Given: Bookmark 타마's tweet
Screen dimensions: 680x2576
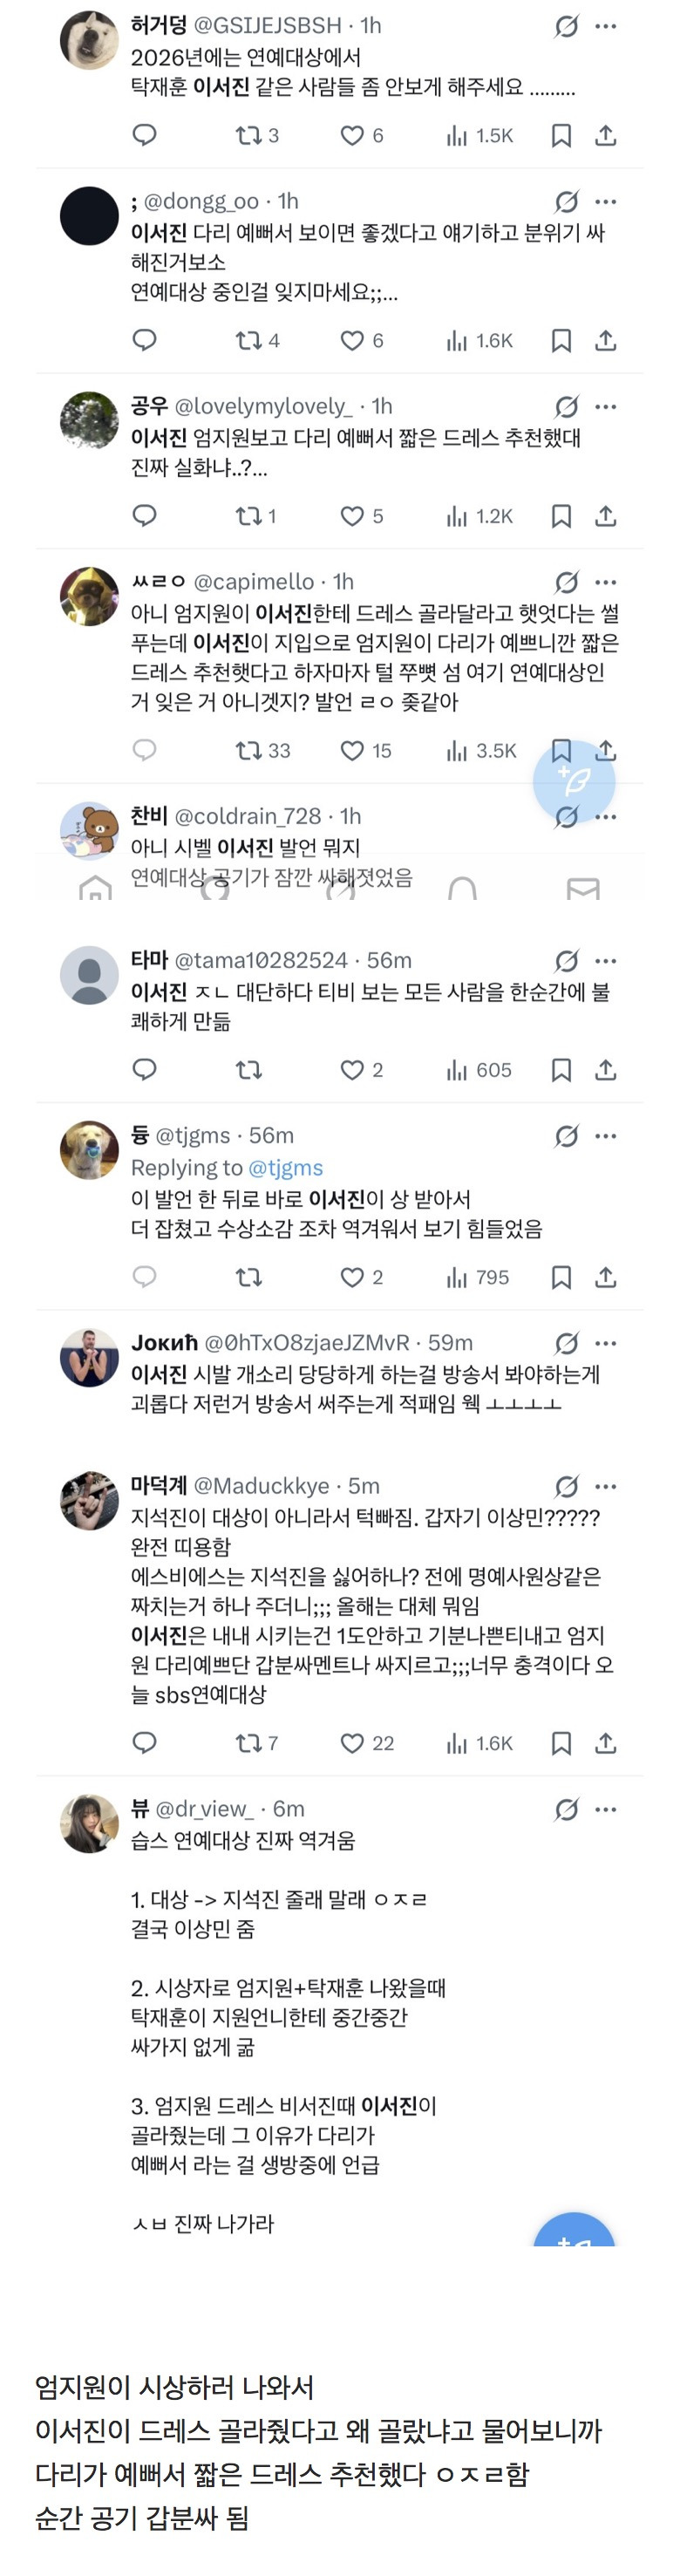Looking at the screenshot, I should pos(561,1070).
